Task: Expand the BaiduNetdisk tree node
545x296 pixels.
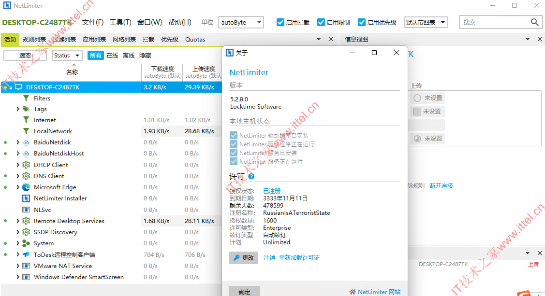Action: point(17,142)
